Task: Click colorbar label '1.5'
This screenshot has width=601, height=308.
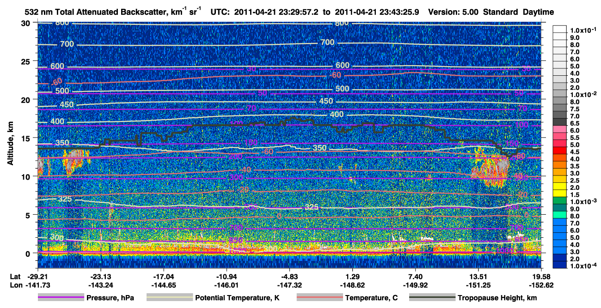Action: (x=575, y=195)
